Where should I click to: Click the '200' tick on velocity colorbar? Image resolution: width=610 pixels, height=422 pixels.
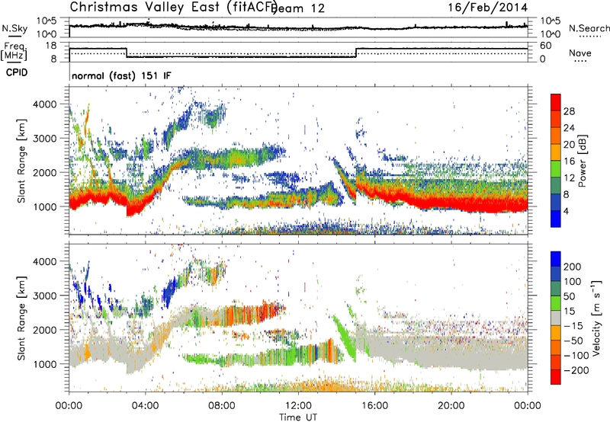pyautogui.click(x=573, y=267)
